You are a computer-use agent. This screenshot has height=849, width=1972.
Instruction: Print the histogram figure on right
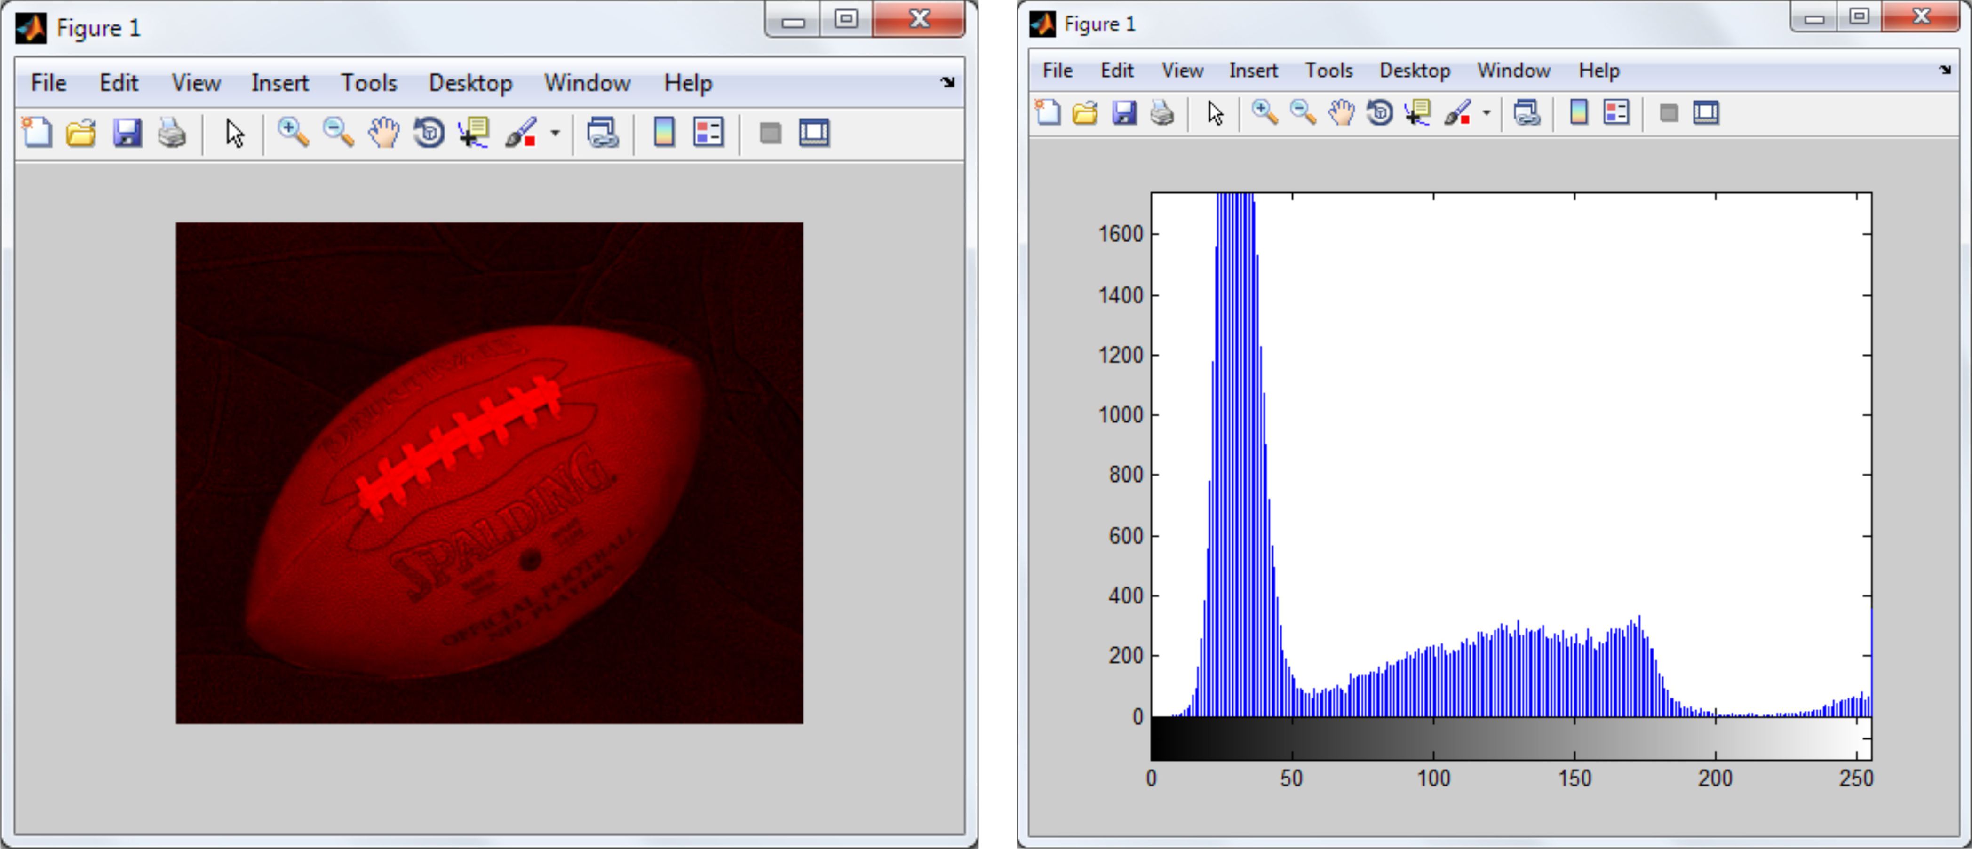coord(1162,113)
